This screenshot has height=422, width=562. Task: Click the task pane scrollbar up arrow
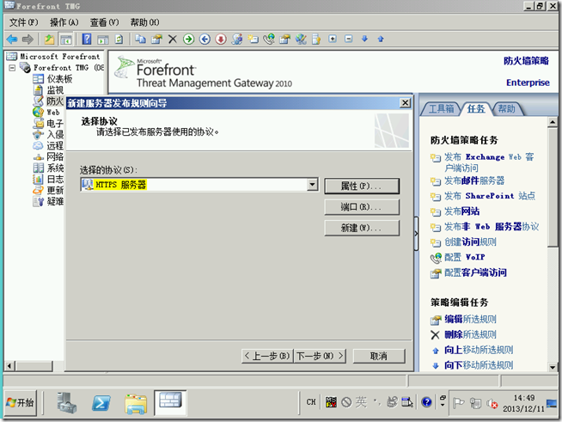(x=553, y=122)
